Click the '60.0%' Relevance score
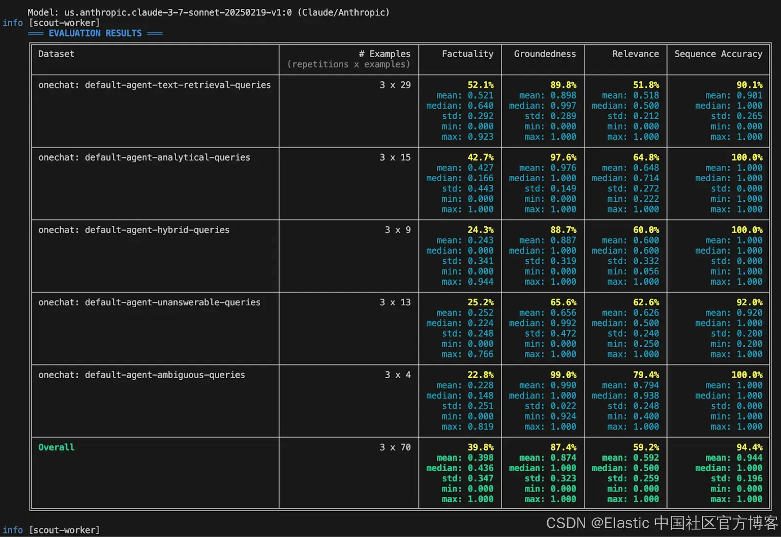The height and width of the screenshot is (537, 781). click(x=646, y=230)
